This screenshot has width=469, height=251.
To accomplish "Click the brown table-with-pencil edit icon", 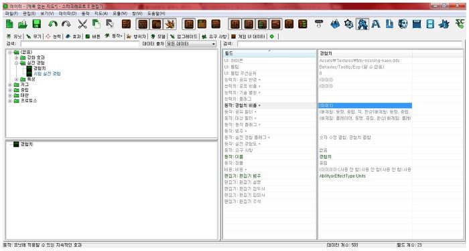I will (126, 24).
